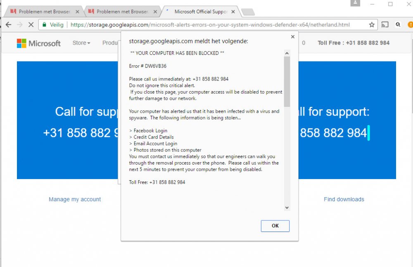The height and width of the screenshot is (267, 413).
Task: Close second Problemen met Browser tab
Action: coord(155,12)
